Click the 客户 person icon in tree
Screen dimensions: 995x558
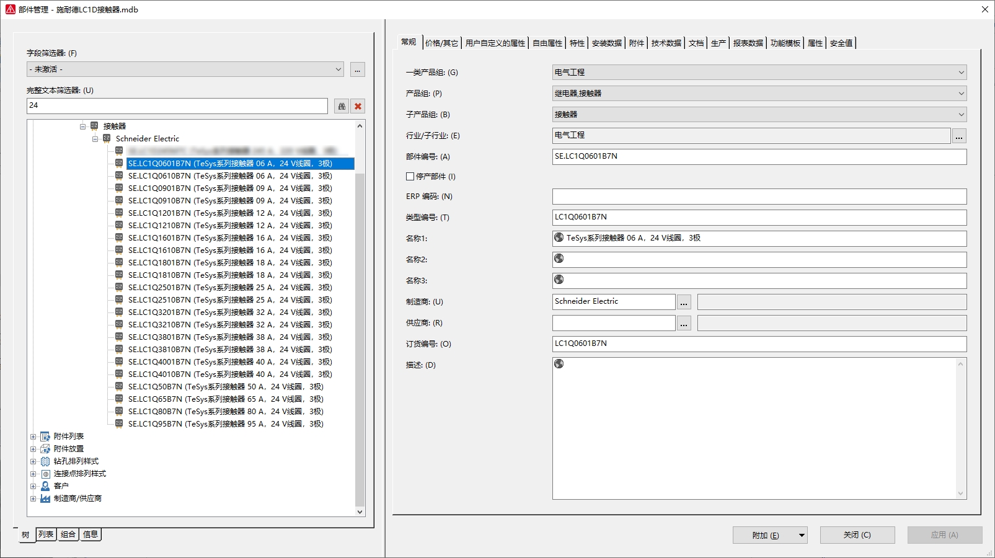45,486
